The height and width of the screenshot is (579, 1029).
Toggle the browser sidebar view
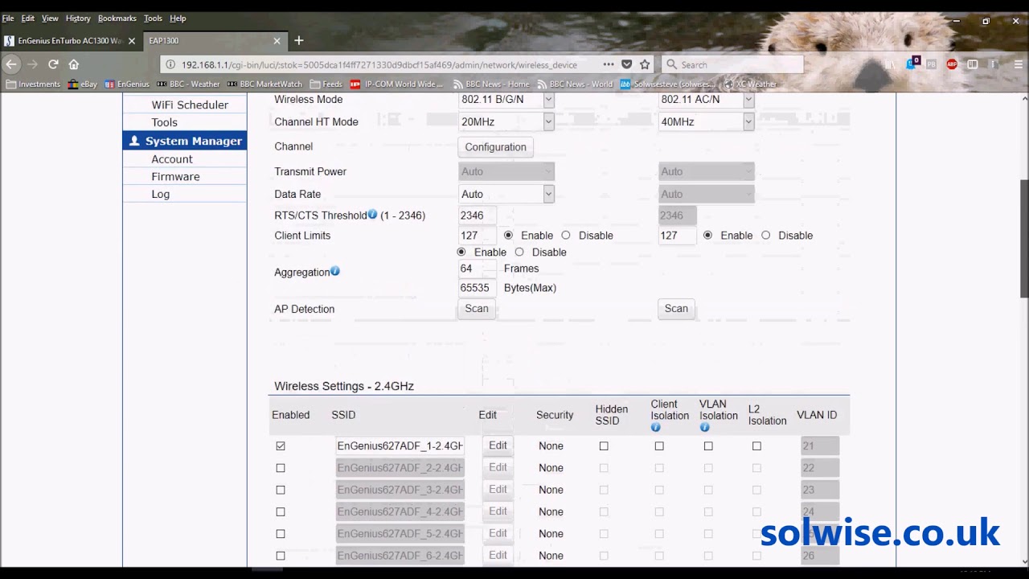coord(973,64)
